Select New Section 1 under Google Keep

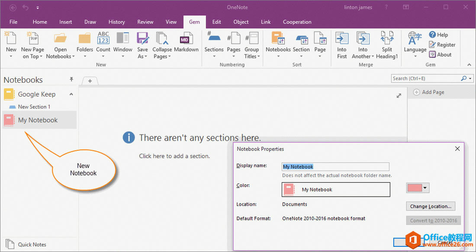click(34, 107)
